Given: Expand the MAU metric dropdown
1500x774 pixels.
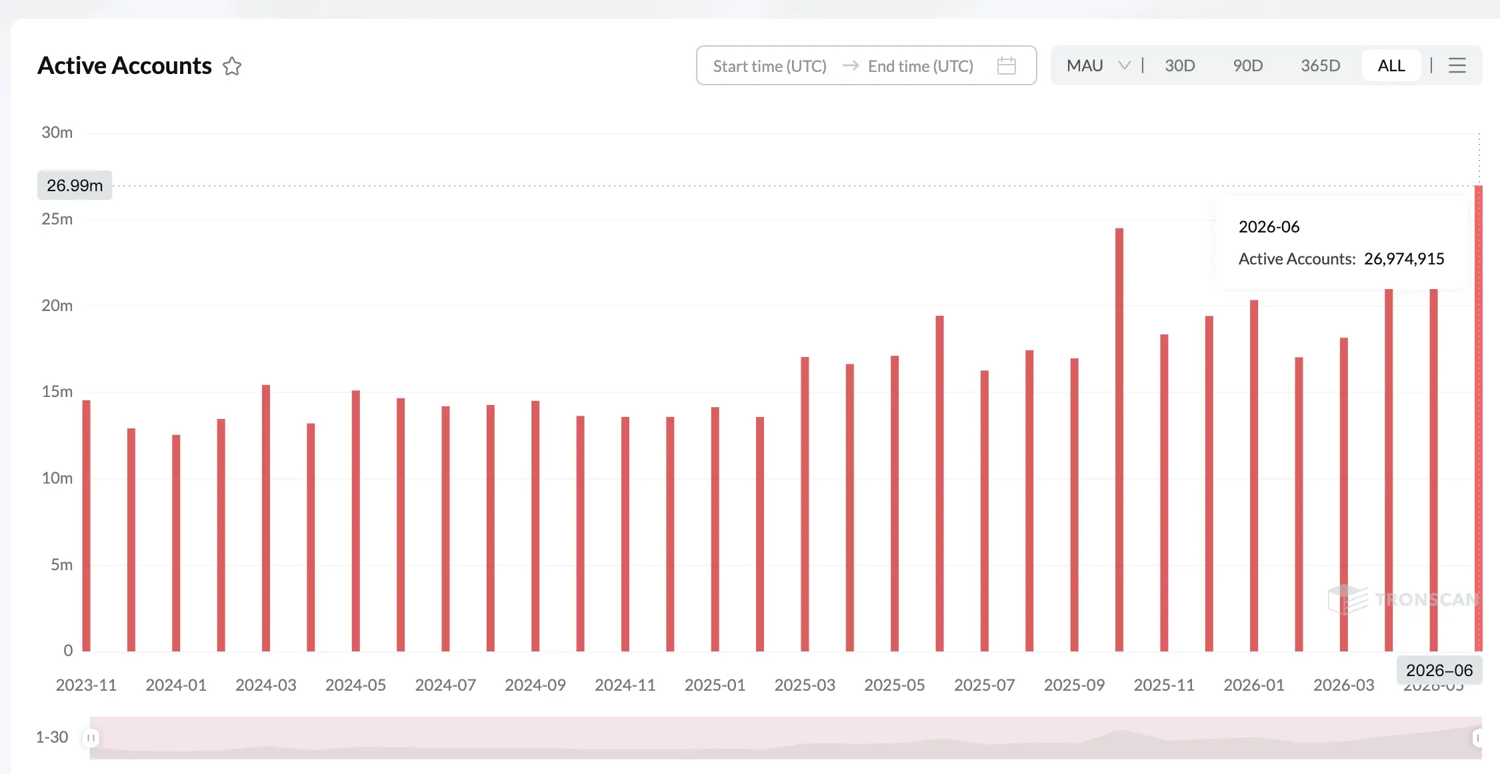Looking at the screenshot, I should [x=1098, y=65].
